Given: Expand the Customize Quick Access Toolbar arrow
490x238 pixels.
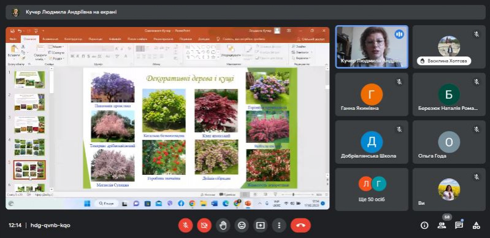Looking at the screenshot, I should [43, 31].
